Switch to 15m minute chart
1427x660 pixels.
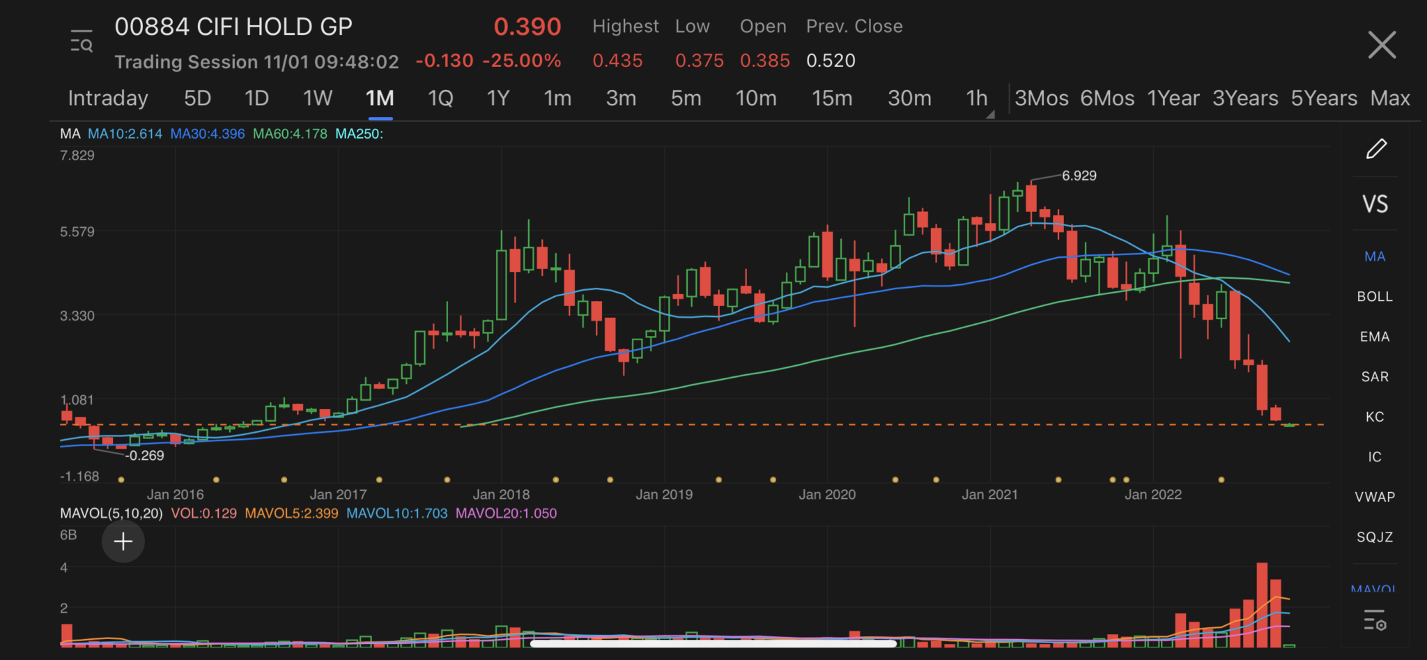click(x=832, y=98)
